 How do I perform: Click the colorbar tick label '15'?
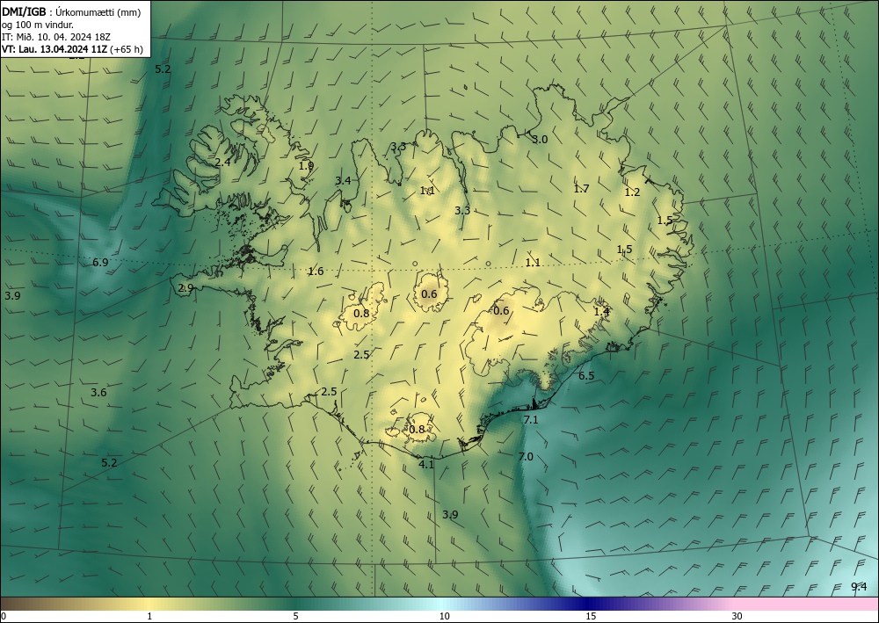(x=591, y=616)
